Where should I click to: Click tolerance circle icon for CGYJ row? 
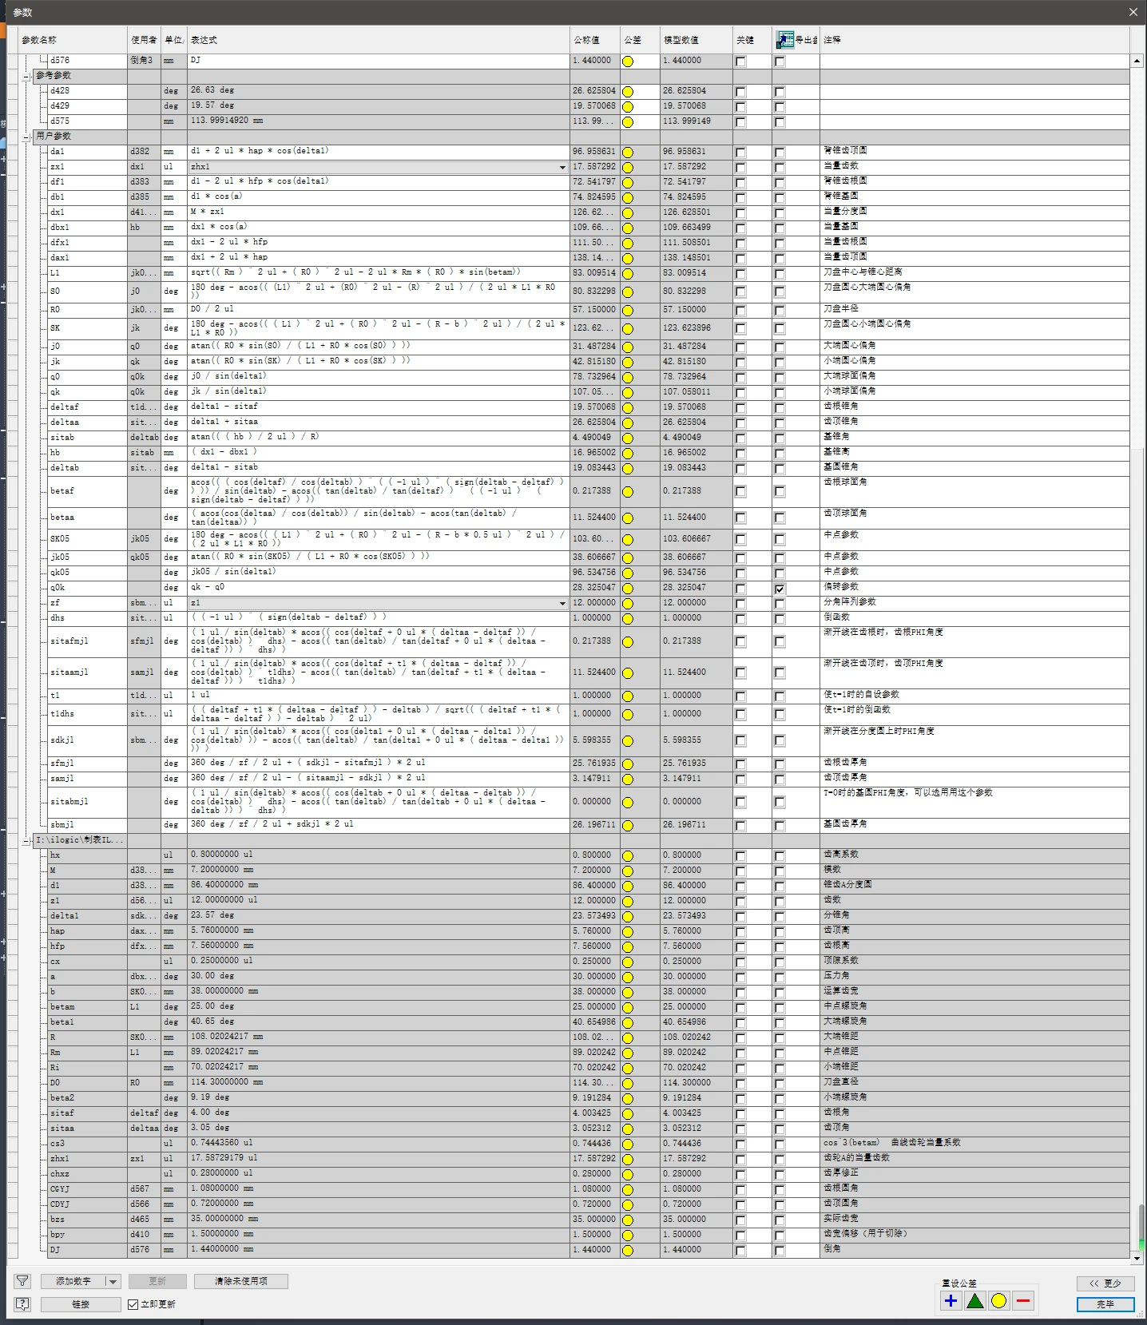pyautogui.click(x=628, y=1190)
